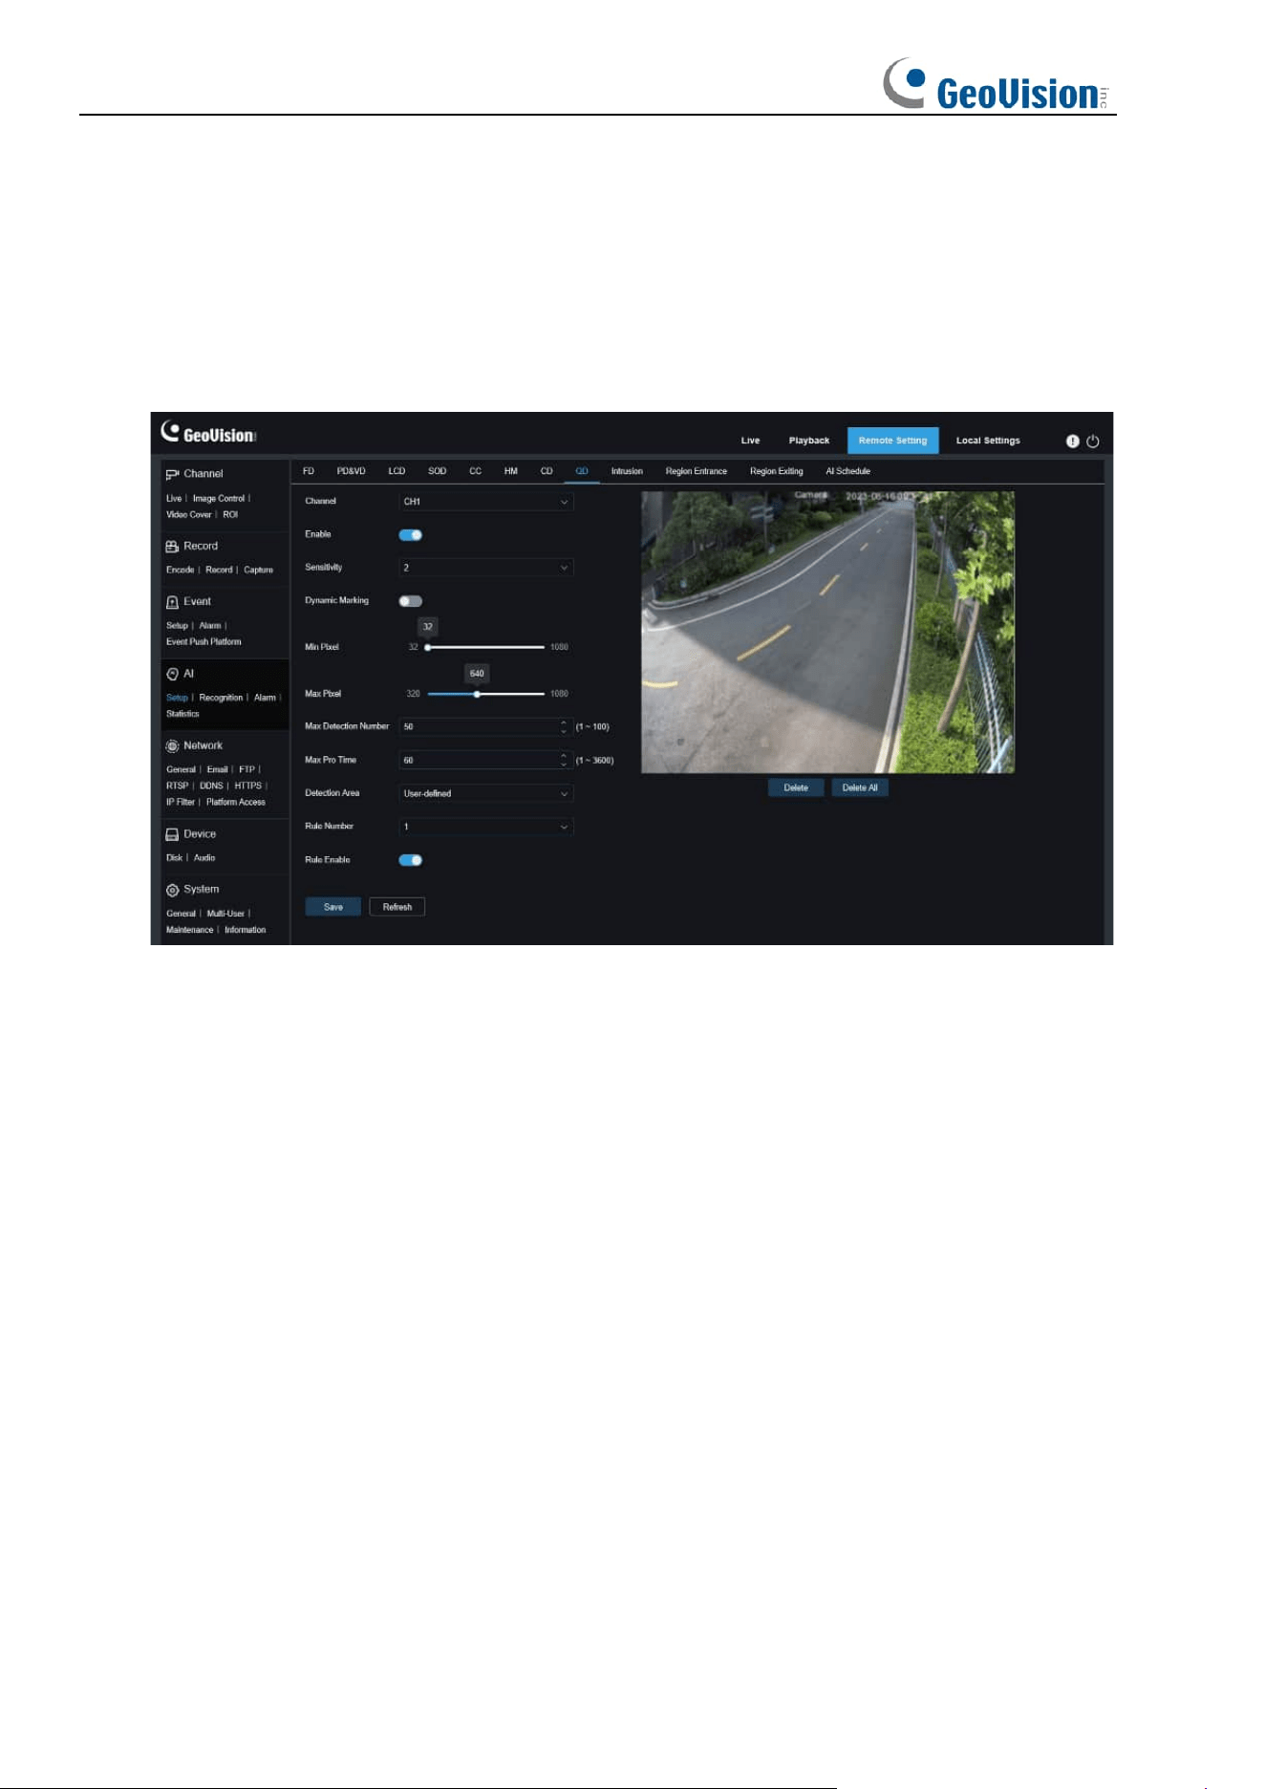The width and height of the screenshot is (1265, 1789).
Task: Open the Channel CH1 dropdown
Action: click(485, 502)
